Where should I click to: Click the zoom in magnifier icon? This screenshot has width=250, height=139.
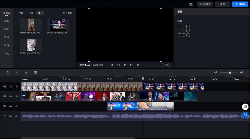tap(242, 72)
